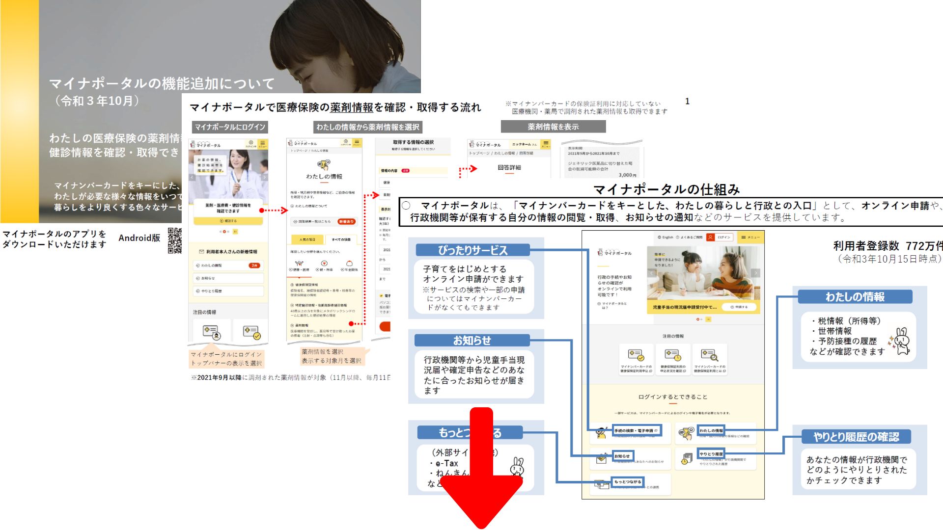
Task: Click the マイナポータル rabbit logo icon
Action: (x=600, y=253)
